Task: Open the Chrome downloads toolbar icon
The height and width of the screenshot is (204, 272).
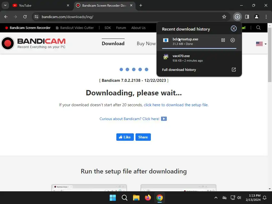Action: point(237,17)
